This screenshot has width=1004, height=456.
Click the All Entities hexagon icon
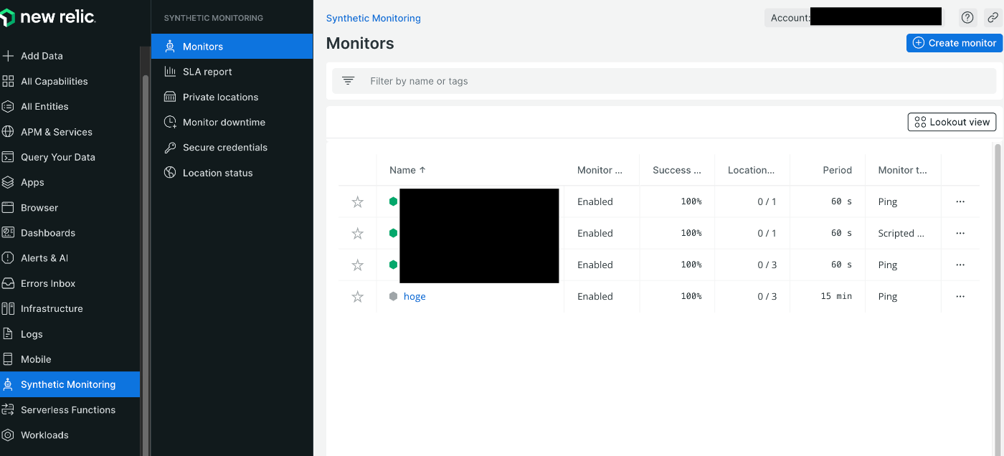(8, 106)
